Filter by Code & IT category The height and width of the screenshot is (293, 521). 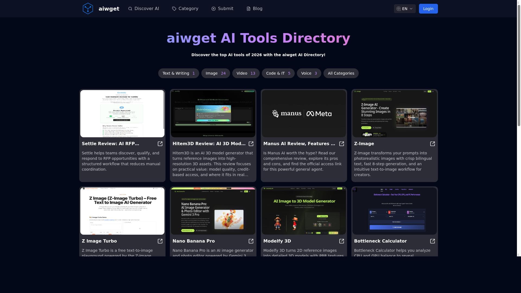coord(278,73)
